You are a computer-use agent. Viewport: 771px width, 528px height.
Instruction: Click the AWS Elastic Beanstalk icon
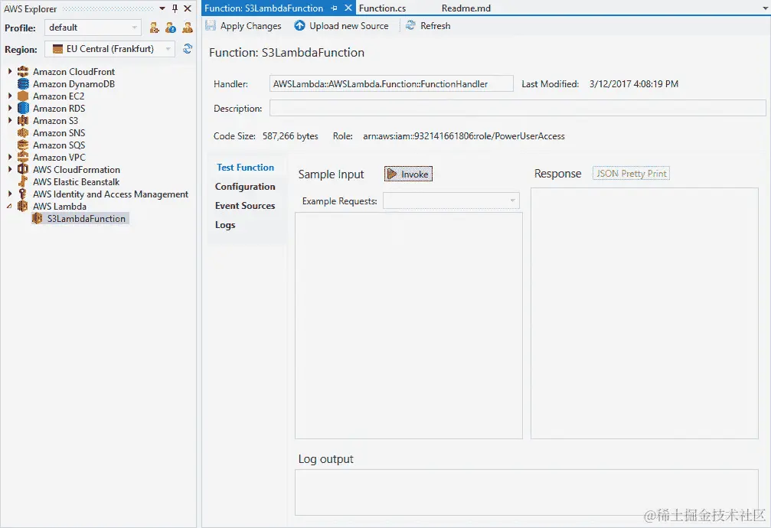point(23,182)
